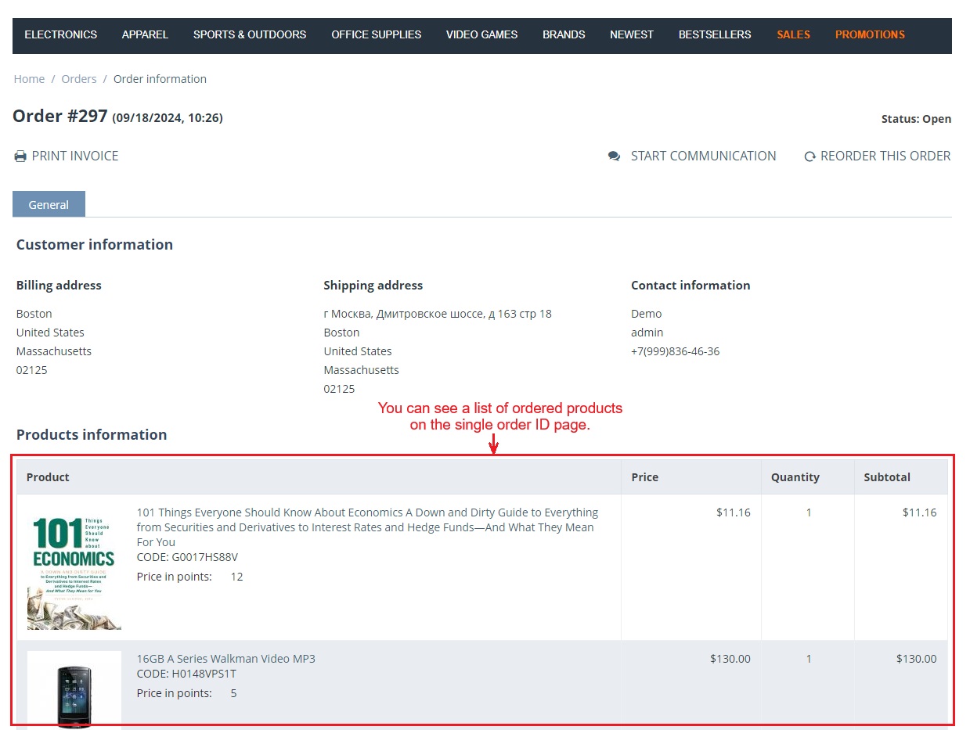Image resolution: width=970 pixels, height=730 pixels.
Task: Click the contact name admin
Action: click(x=647, y=333)
